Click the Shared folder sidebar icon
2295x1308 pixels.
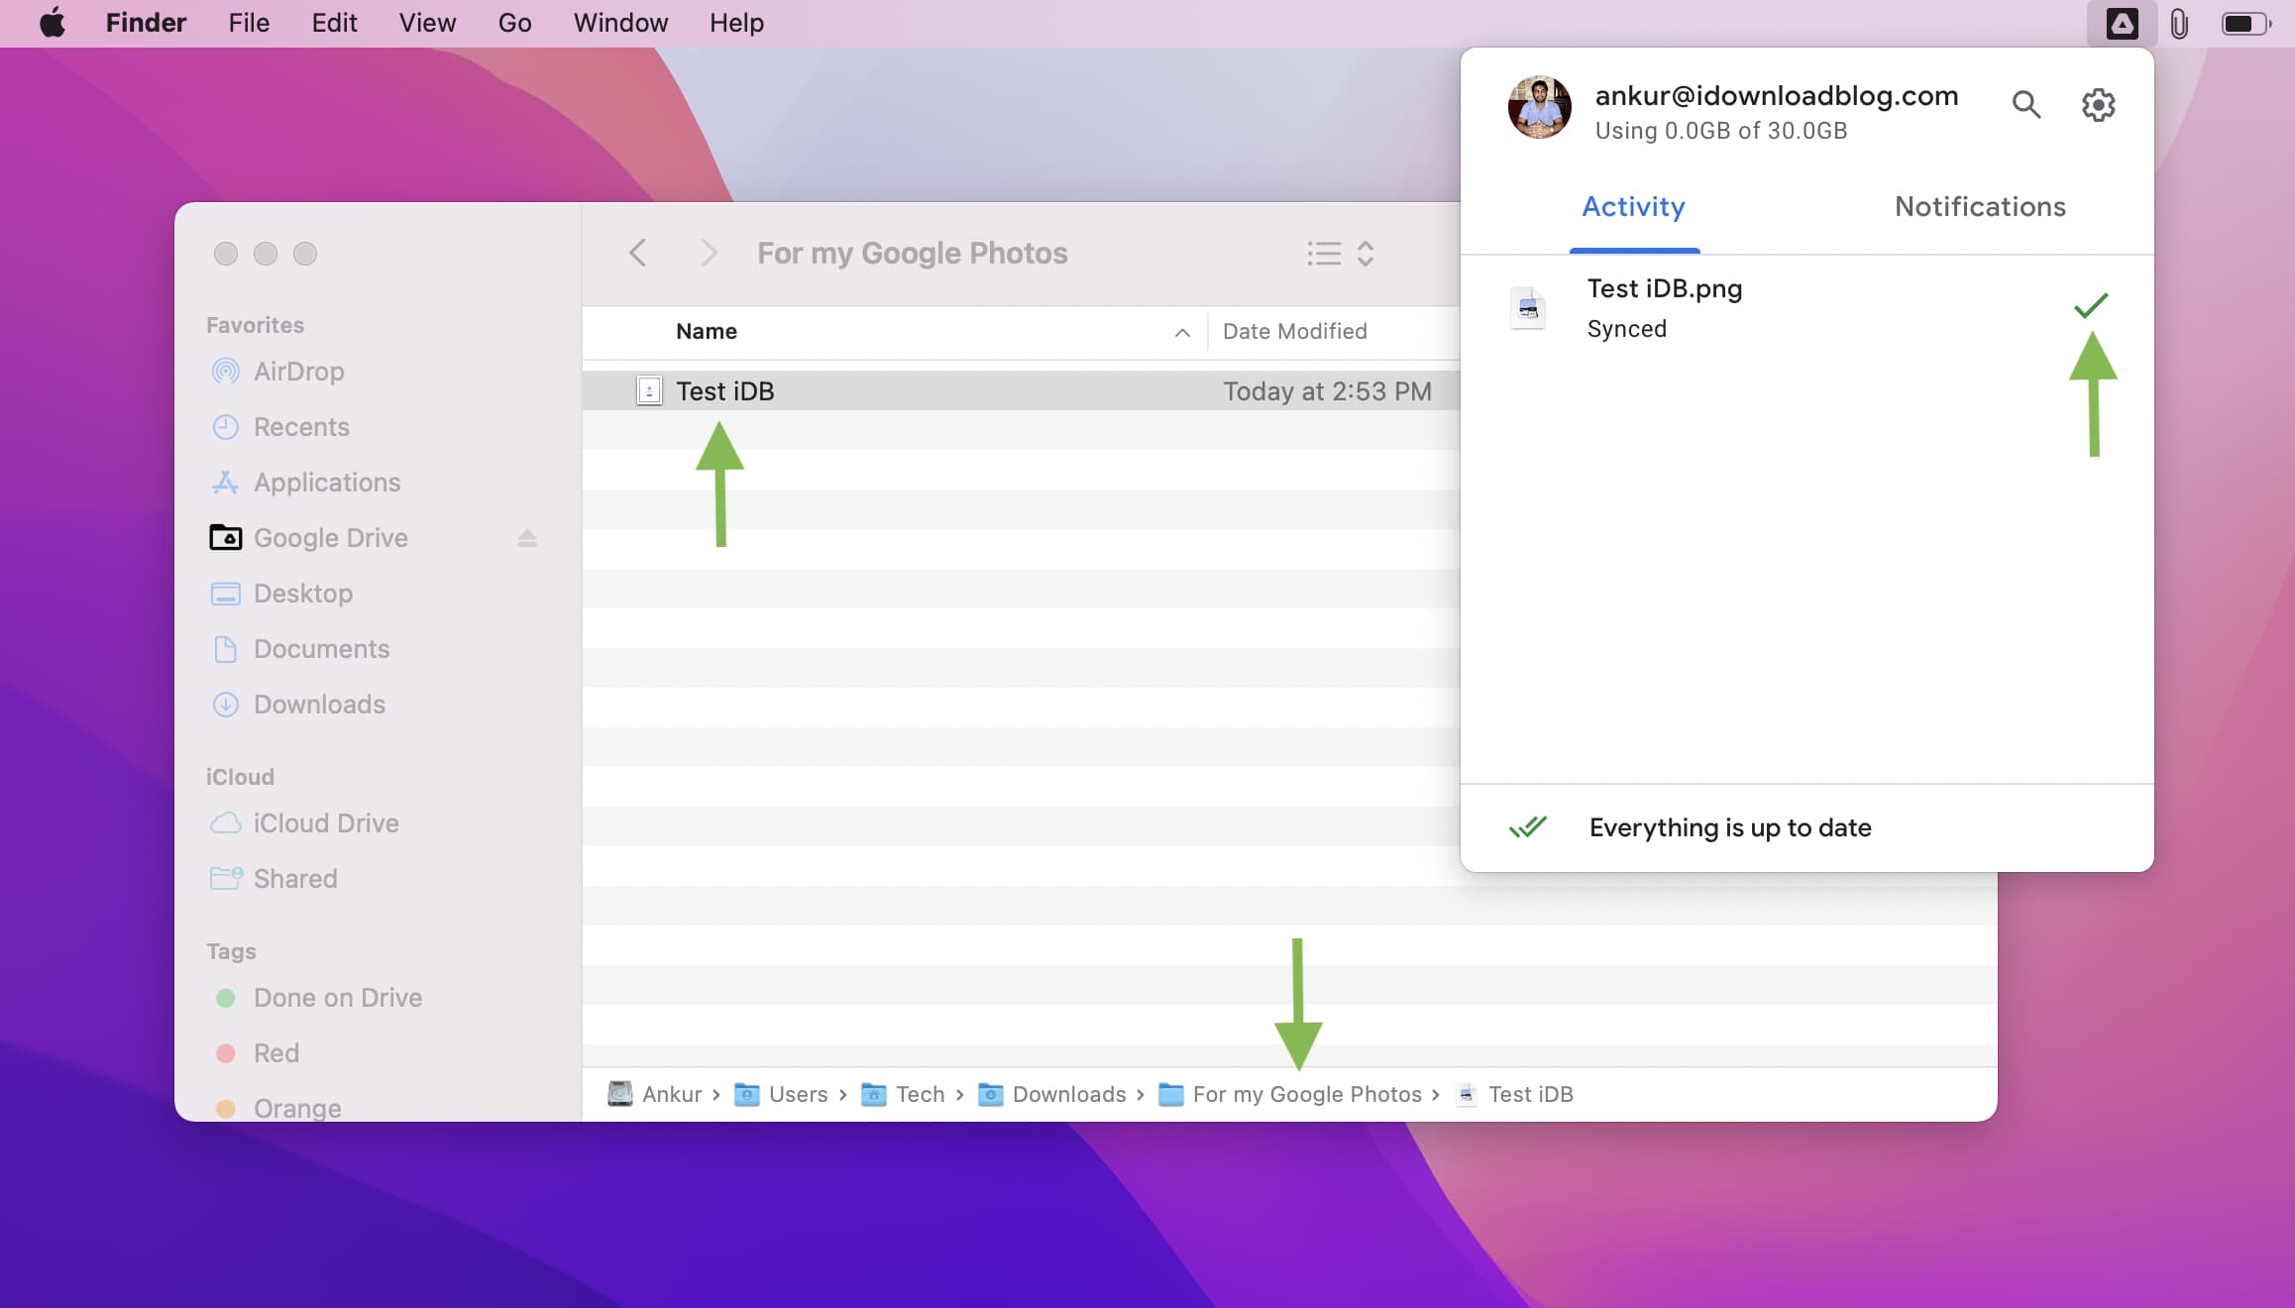tap(226, 879)
